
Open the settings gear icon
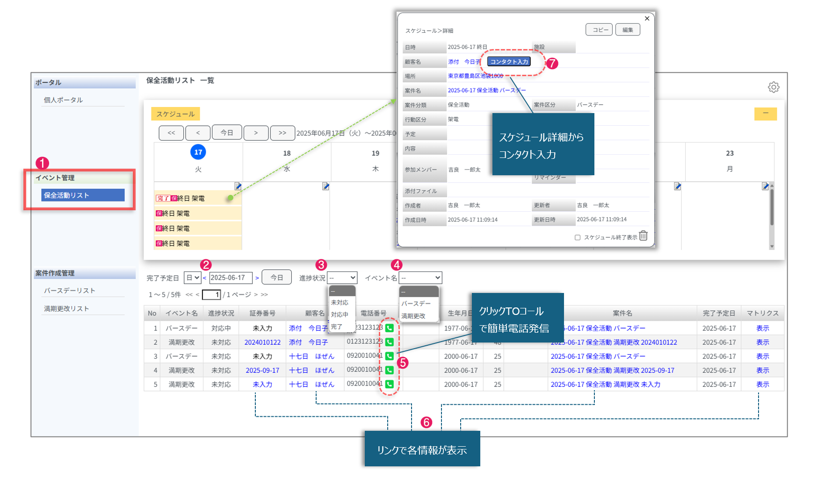[774, 87]
